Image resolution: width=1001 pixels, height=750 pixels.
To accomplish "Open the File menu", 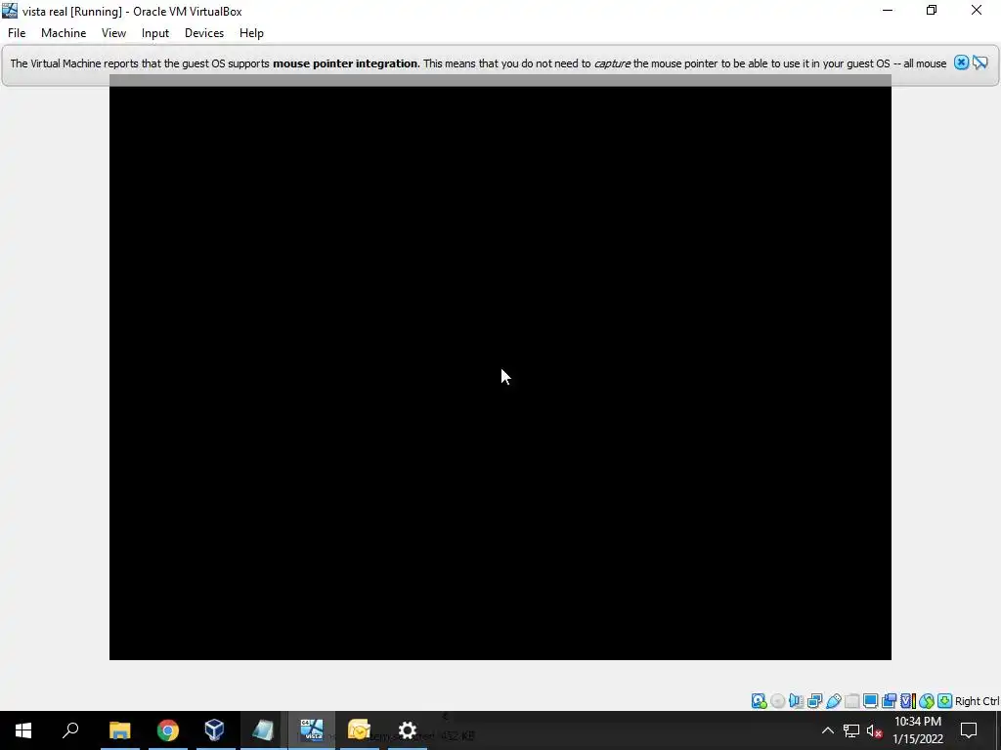I will (17, 33).
